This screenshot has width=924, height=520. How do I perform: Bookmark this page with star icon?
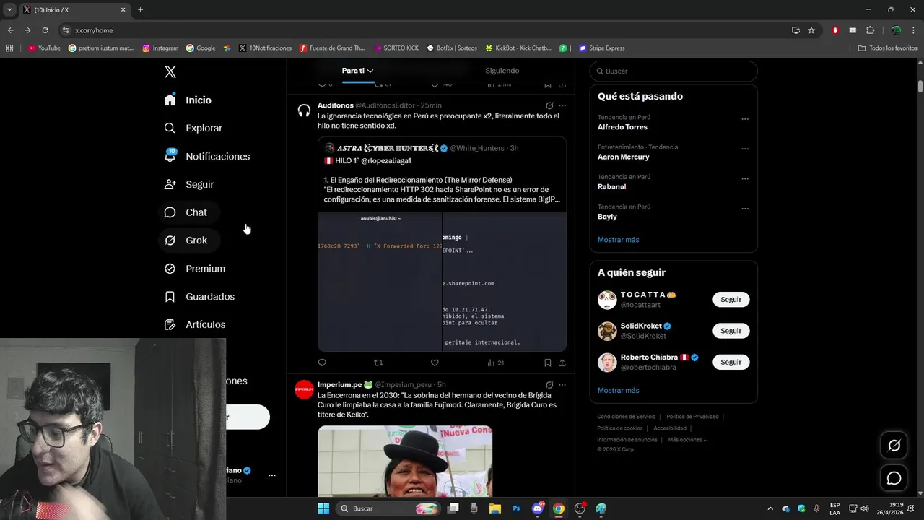(x=811, y=30)
